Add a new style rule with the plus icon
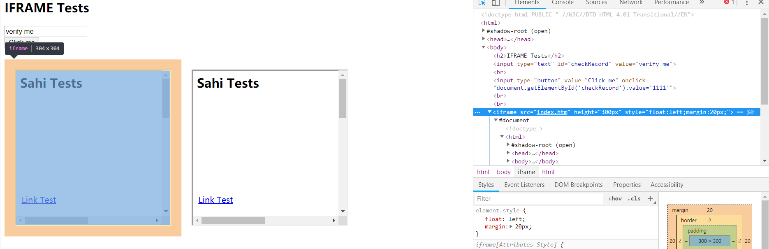 pos(650,198)
